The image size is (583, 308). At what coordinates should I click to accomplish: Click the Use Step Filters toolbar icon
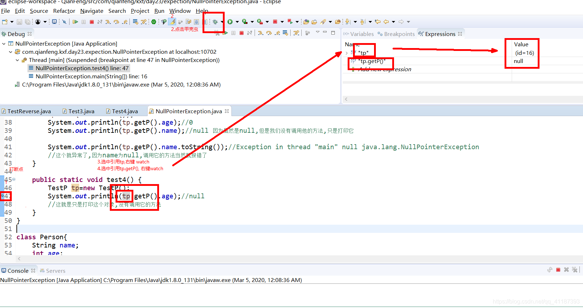click(x=144, y=22)
